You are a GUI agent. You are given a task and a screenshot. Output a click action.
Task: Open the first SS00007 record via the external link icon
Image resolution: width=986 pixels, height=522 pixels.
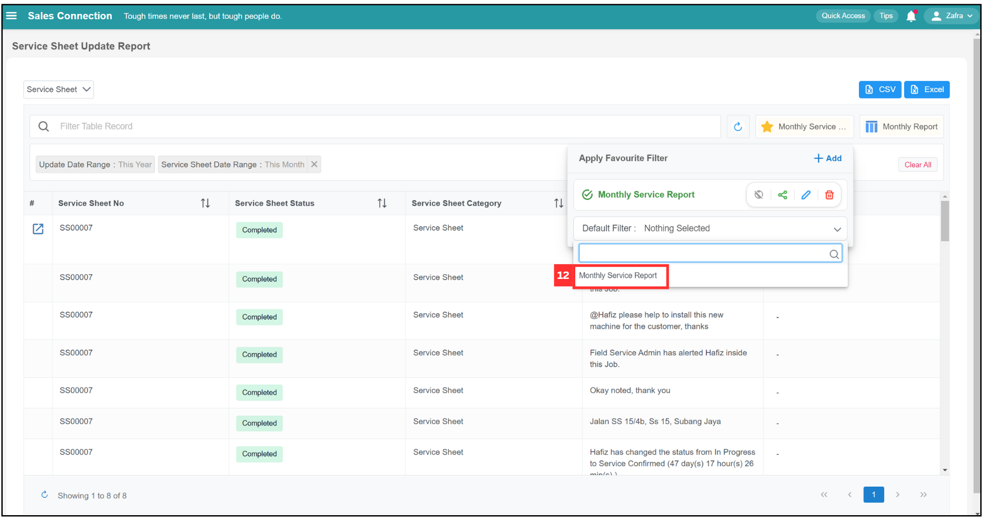coord(38,229)
